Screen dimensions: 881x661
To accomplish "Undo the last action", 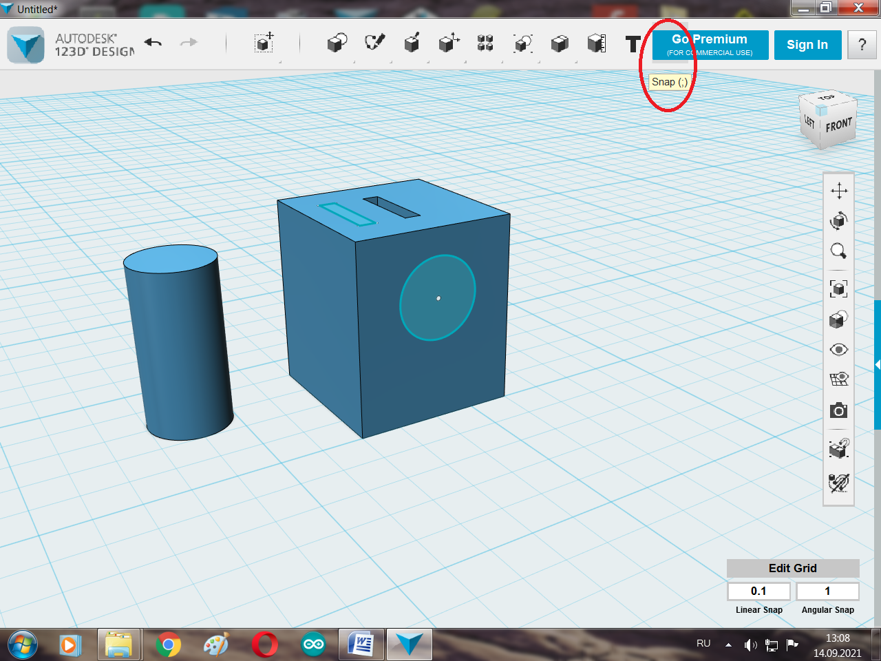I will [153, 43].
